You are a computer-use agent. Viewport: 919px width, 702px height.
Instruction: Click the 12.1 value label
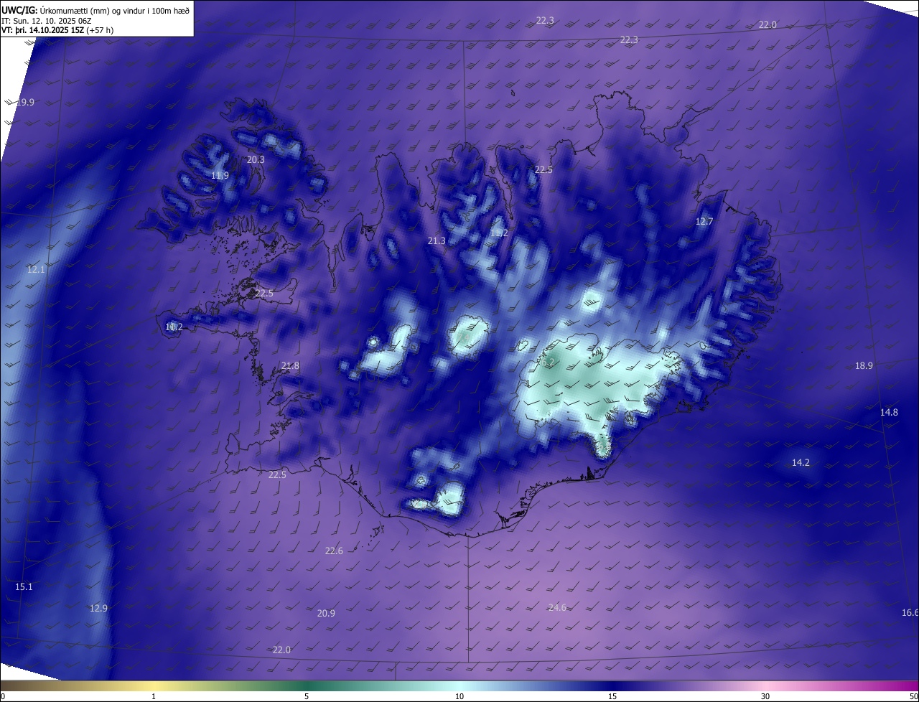coord(36,269)
